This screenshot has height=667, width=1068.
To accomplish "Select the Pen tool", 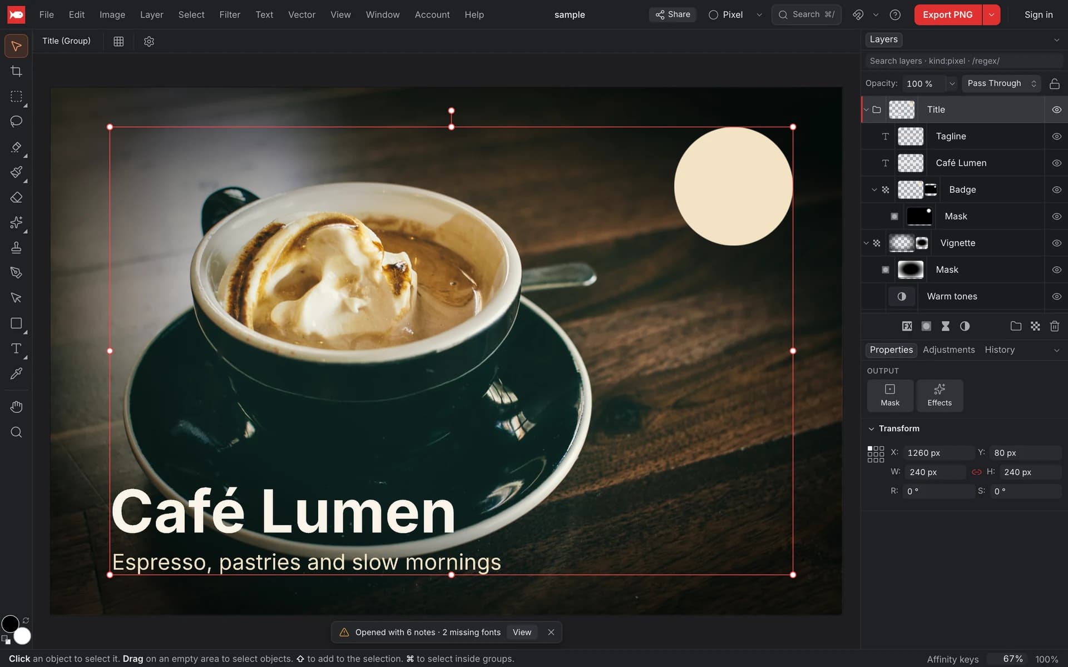I will pyautogui.click(x=16, y=272).
